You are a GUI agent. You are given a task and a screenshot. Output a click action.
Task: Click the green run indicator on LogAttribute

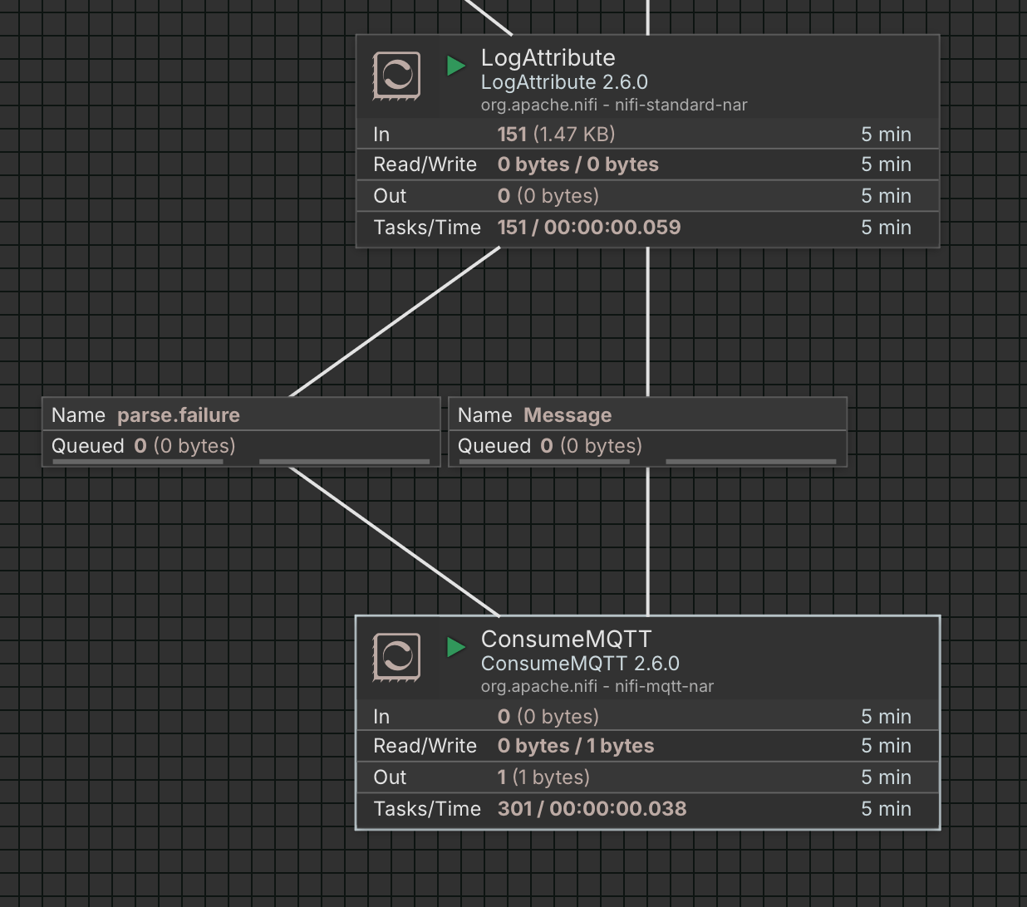tap(455, 65)
